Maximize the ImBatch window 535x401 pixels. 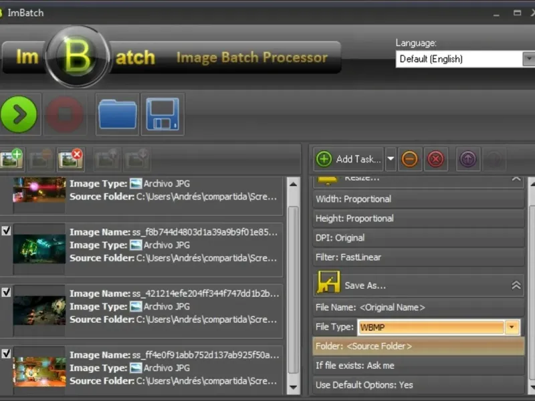[x=517, y=13]
